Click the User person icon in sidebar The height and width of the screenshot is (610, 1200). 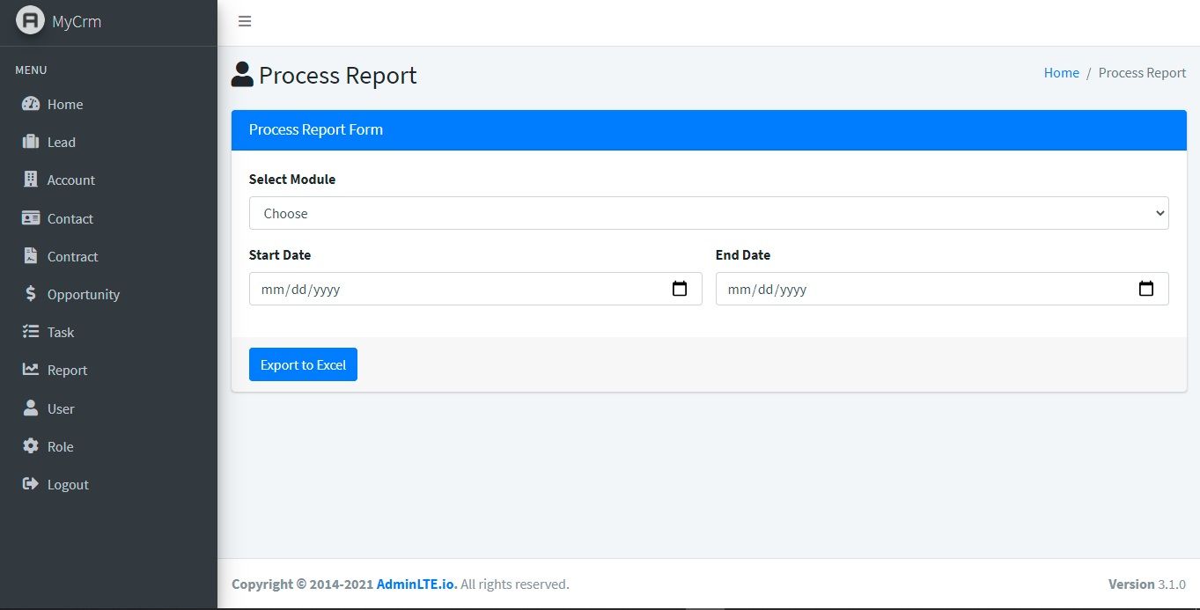tap(31, 408)
